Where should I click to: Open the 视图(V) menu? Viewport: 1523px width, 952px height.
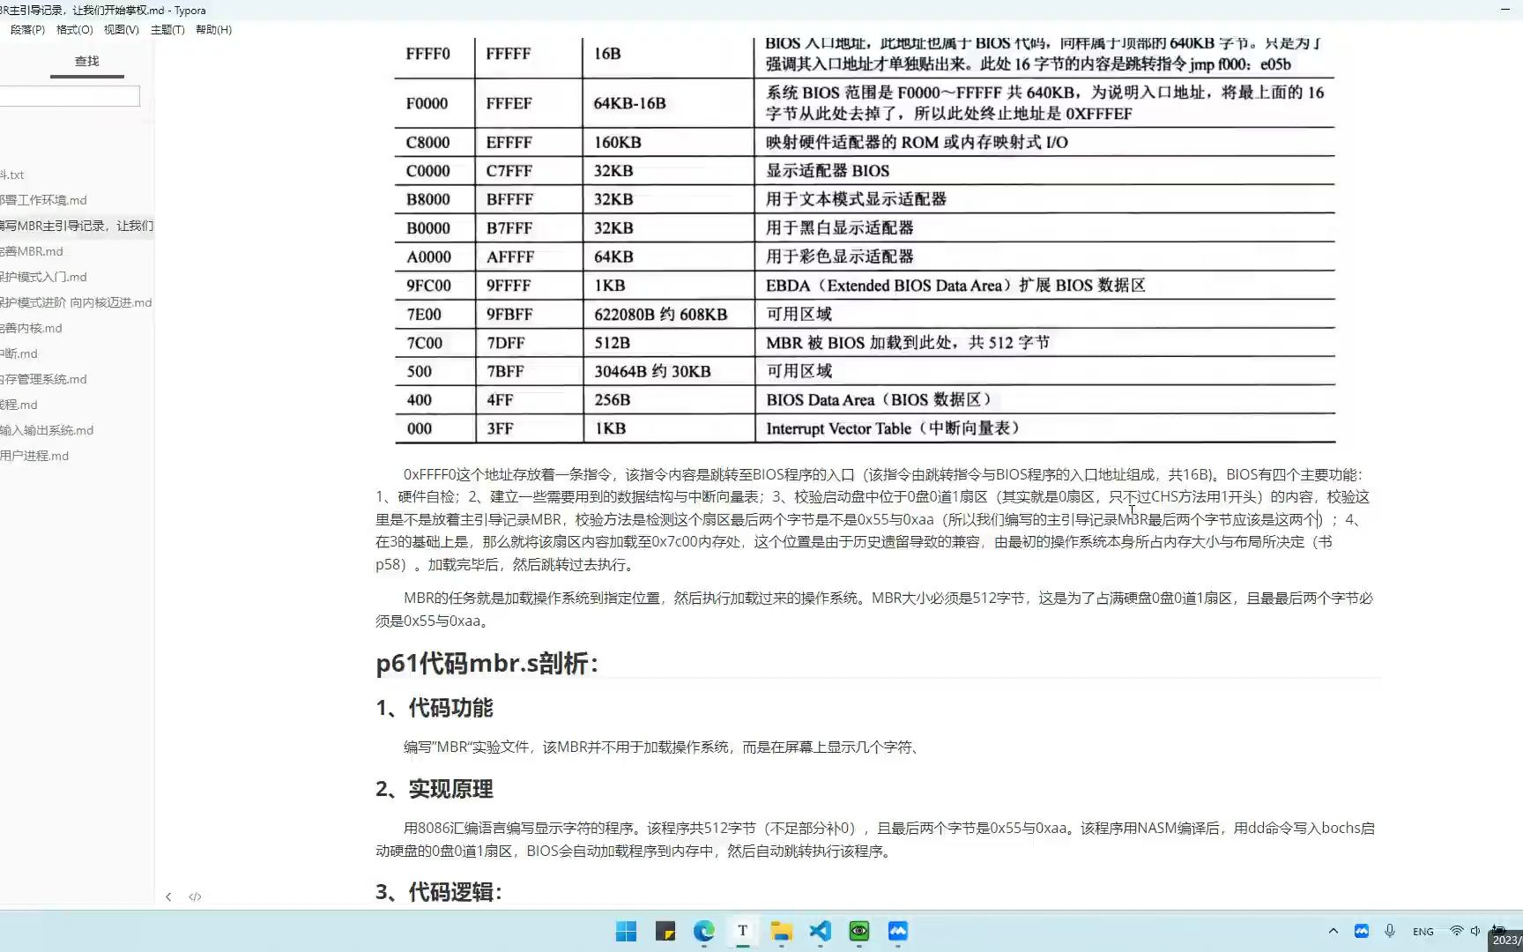point(121,29)
